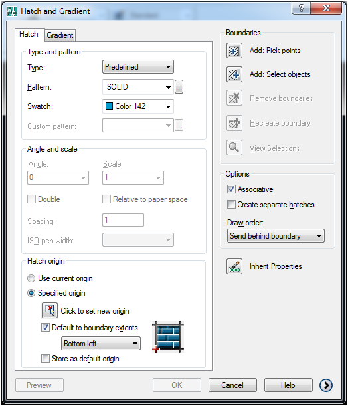Click the Color 142 blue swatch square
Viewport: 348px width, 406px height.
click(x=109, y=106)
